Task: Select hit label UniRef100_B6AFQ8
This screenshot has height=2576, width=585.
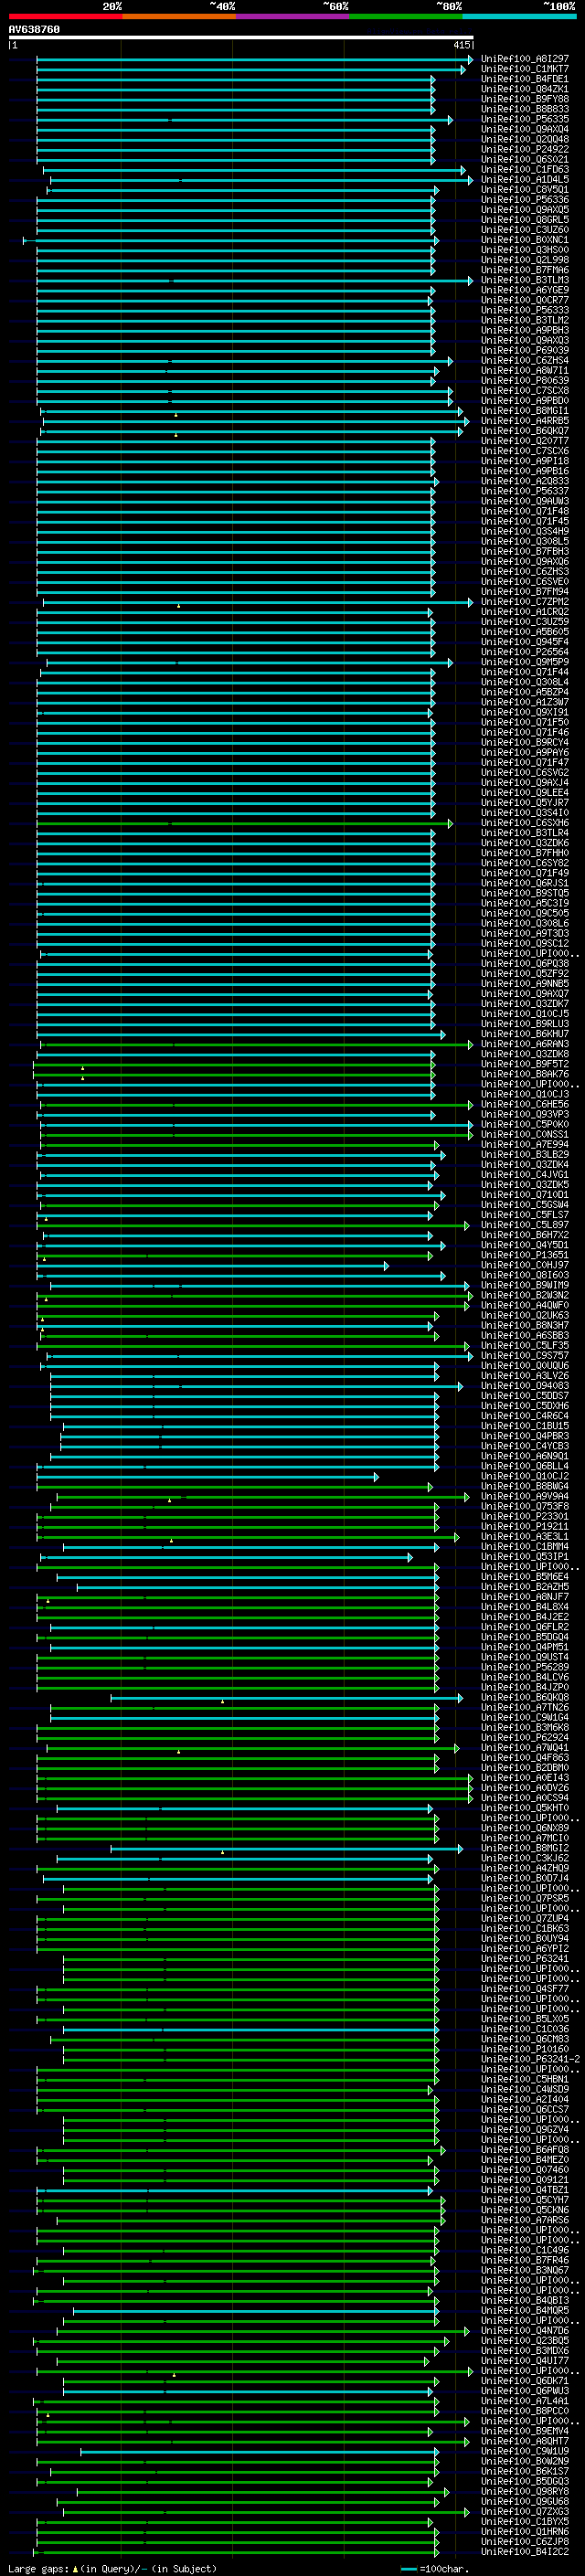Action: (x=524, y=2149)
